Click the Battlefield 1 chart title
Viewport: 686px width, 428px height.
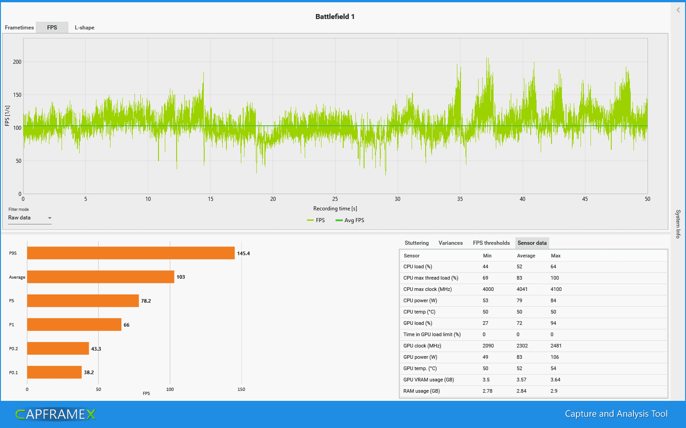pos(335,17)
